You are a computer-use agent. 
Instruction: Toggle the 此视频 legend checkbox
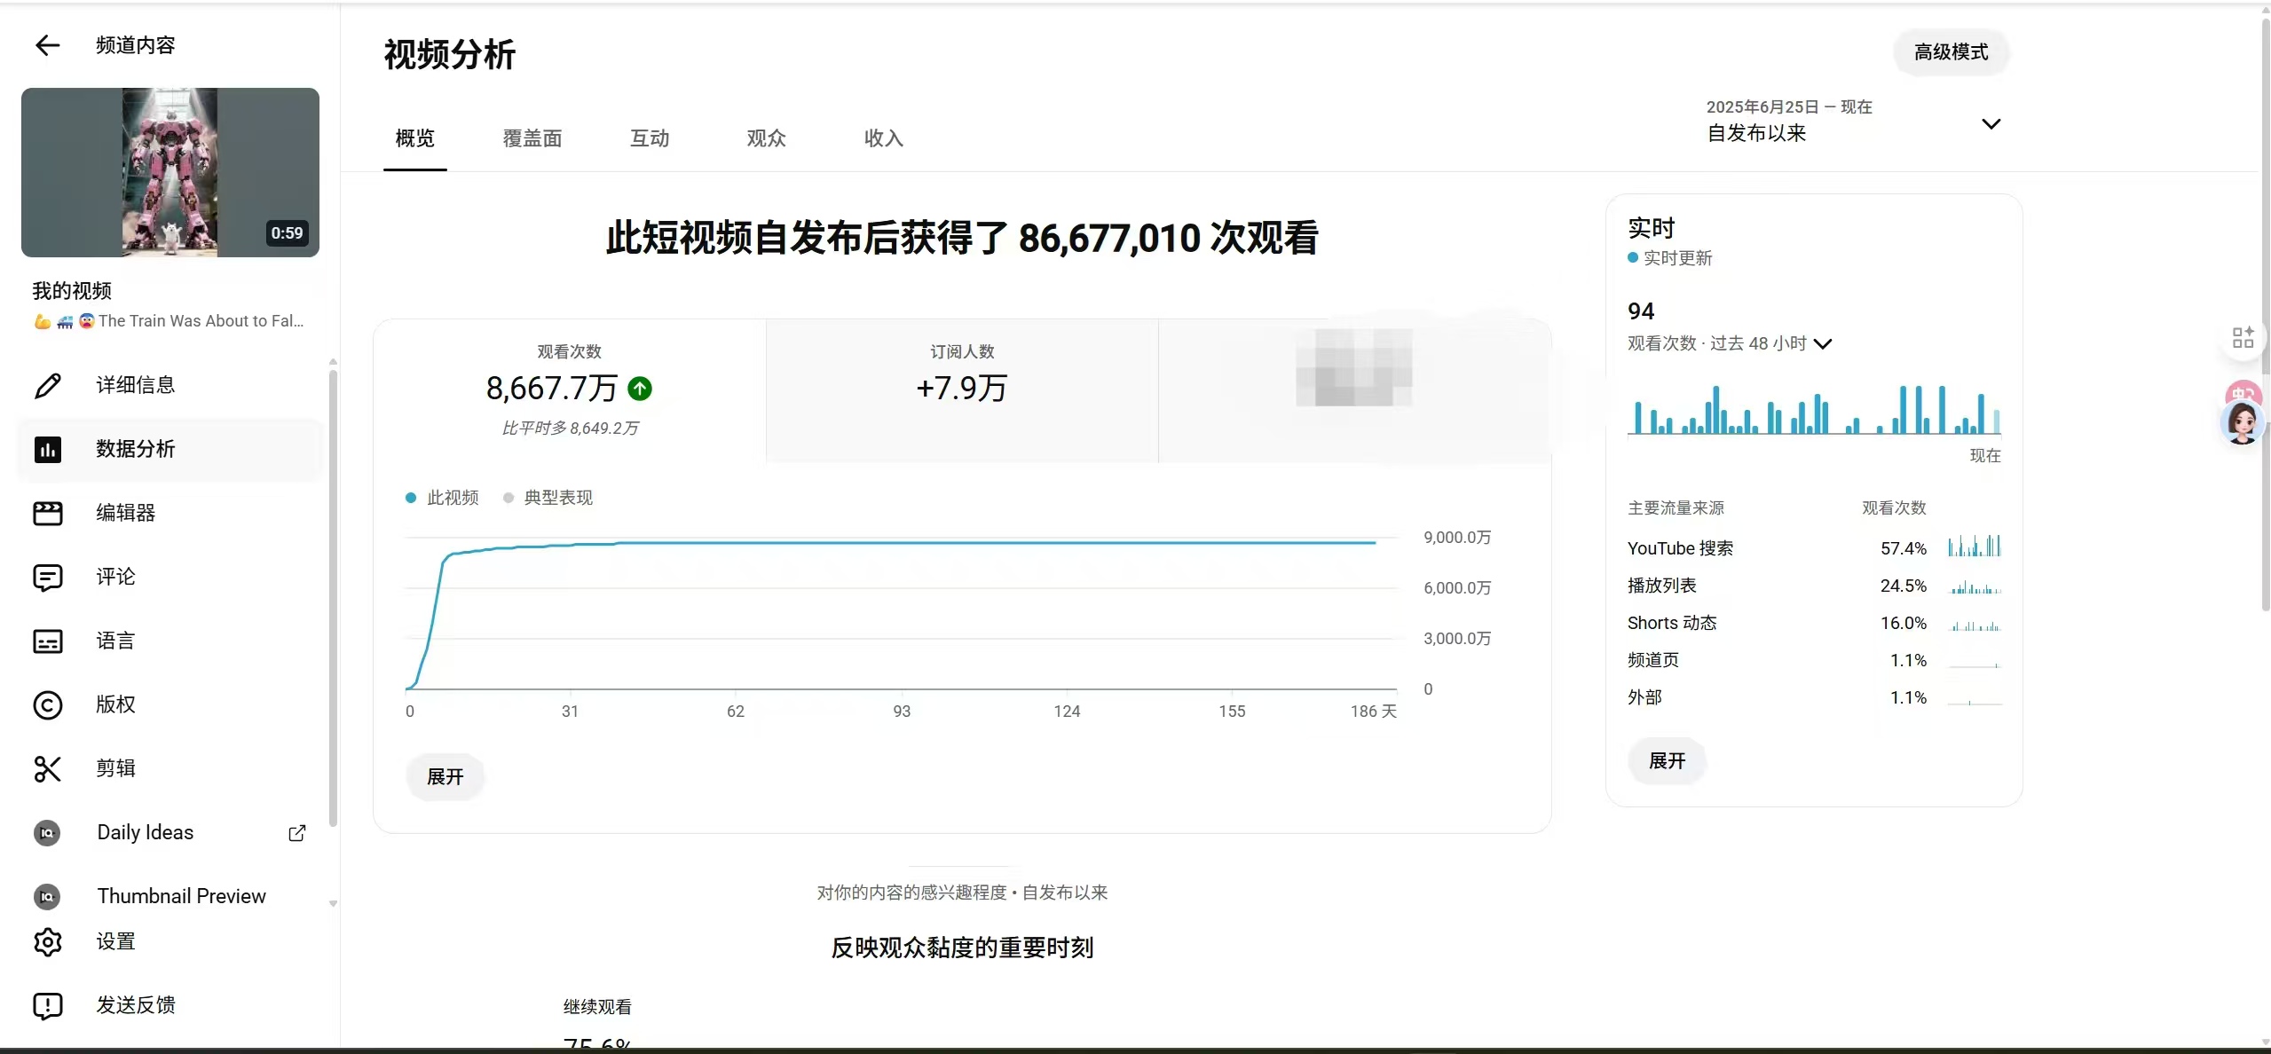[411, 498]
